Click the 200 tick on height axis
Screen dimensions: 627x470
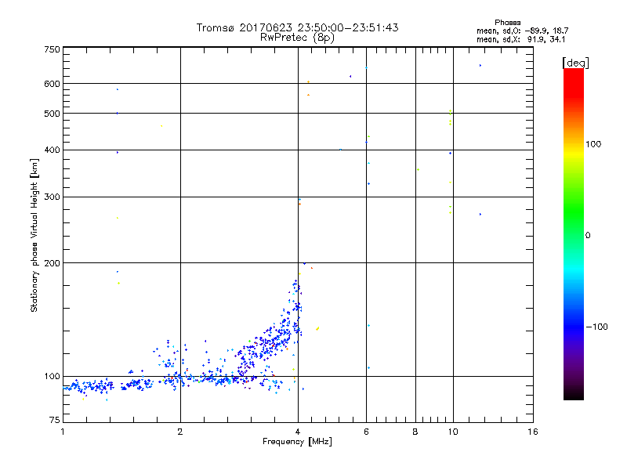52,262
